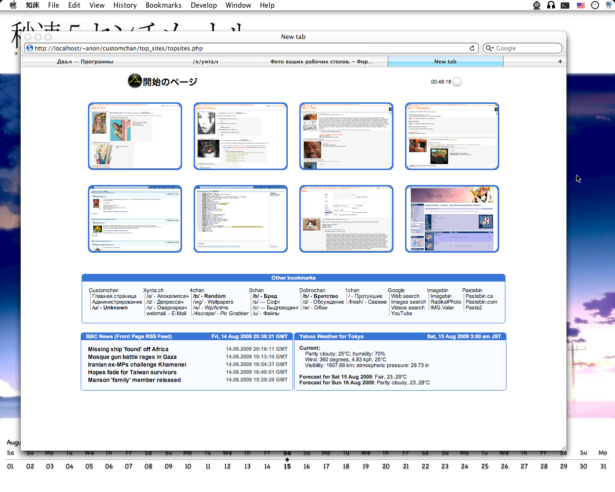Open thumbnail with posting form and cat
This screenshot has height=492, width=615.
(x=346, y=219)
